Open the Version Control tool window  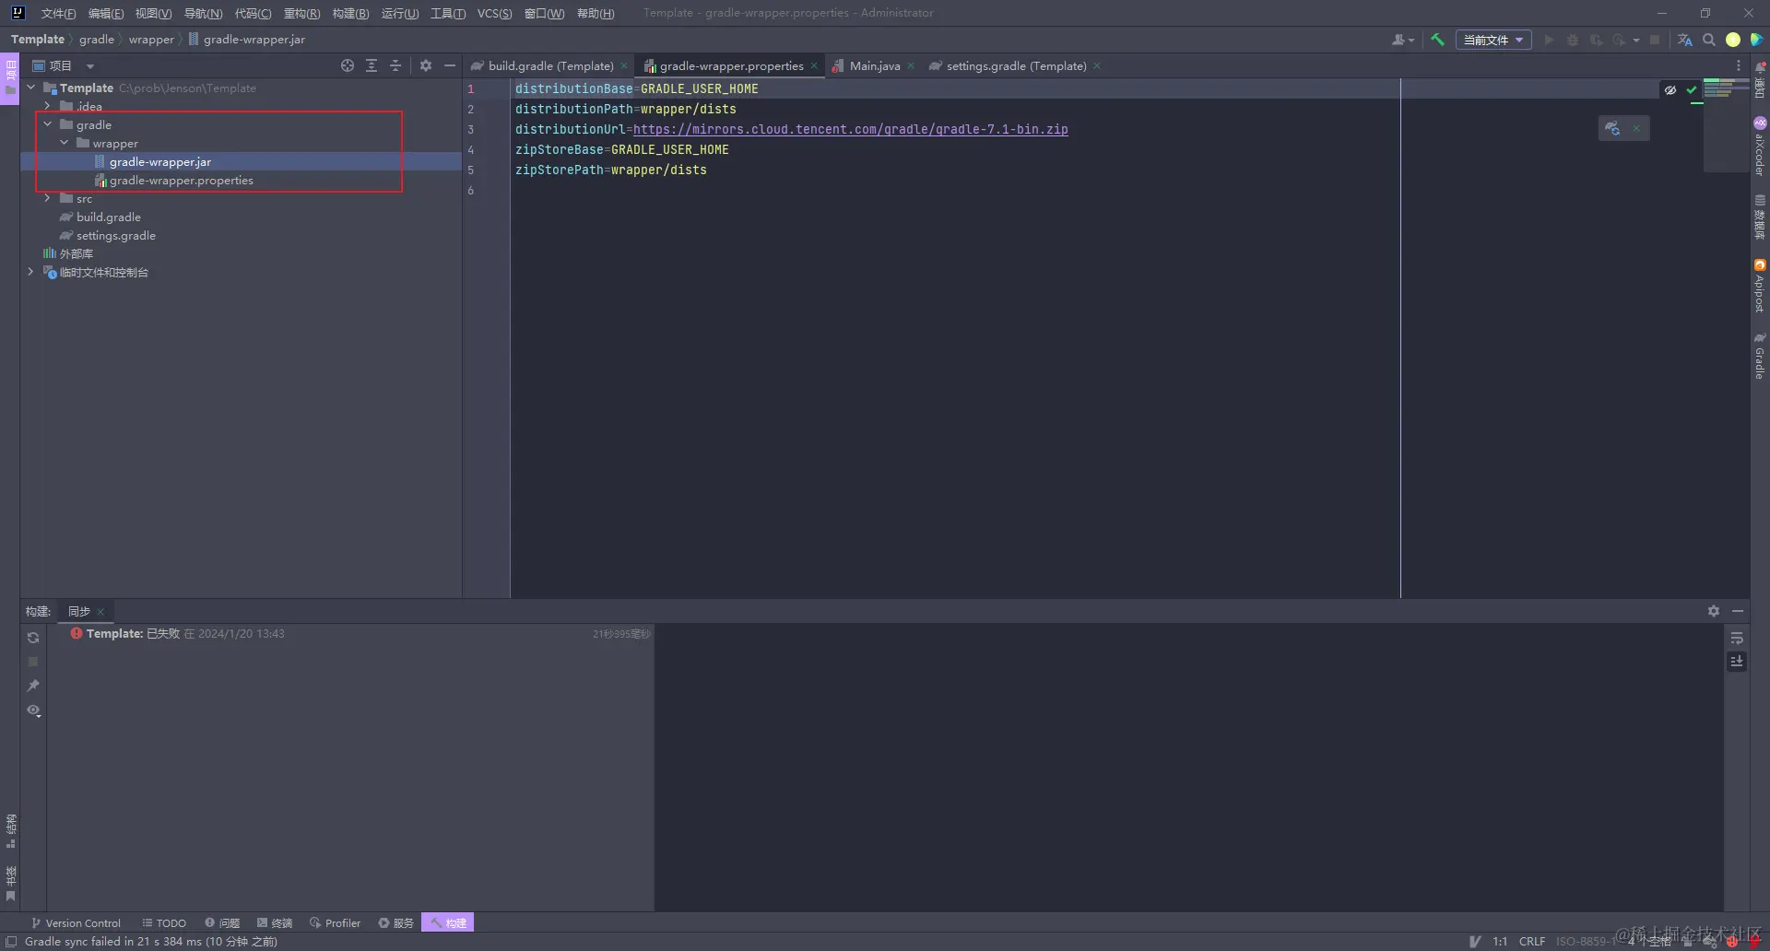76,922
